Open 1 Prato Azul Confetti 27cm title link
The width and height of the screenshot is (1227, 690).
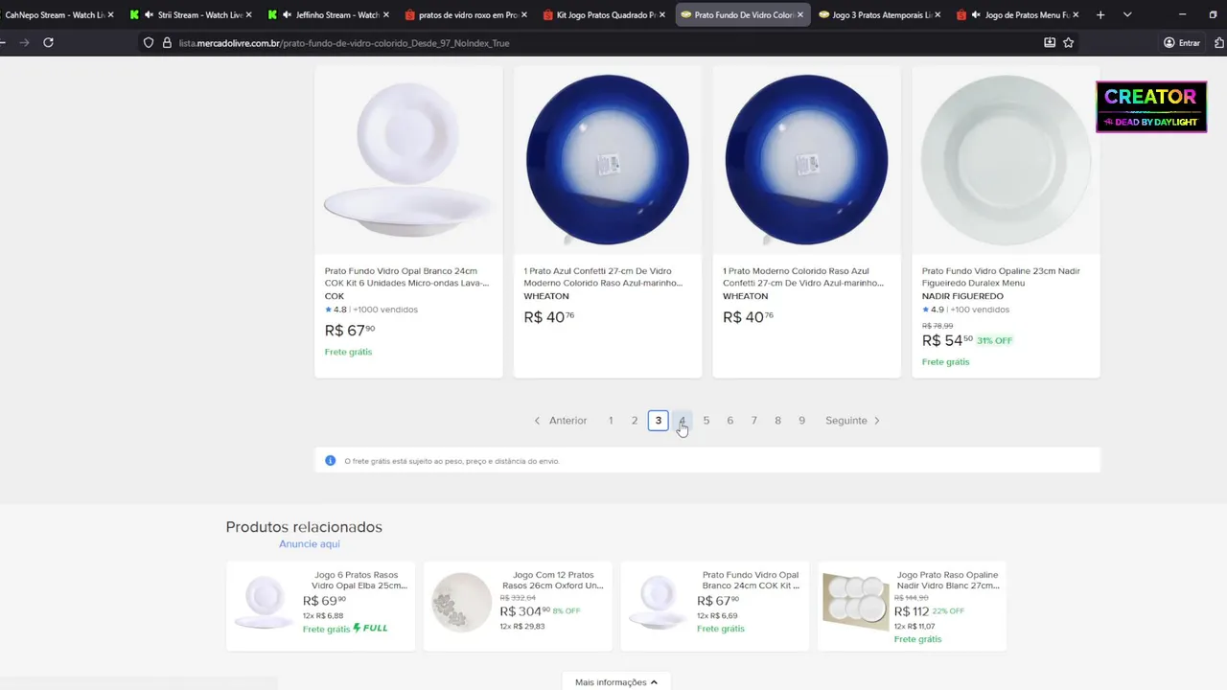pos(604,277)
